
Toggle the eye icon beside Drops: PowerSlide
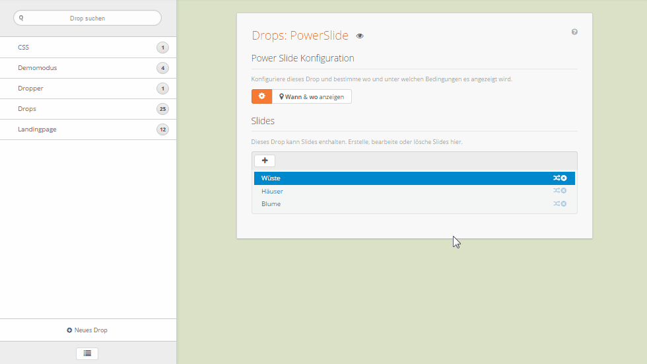click(x=360, y=36)
